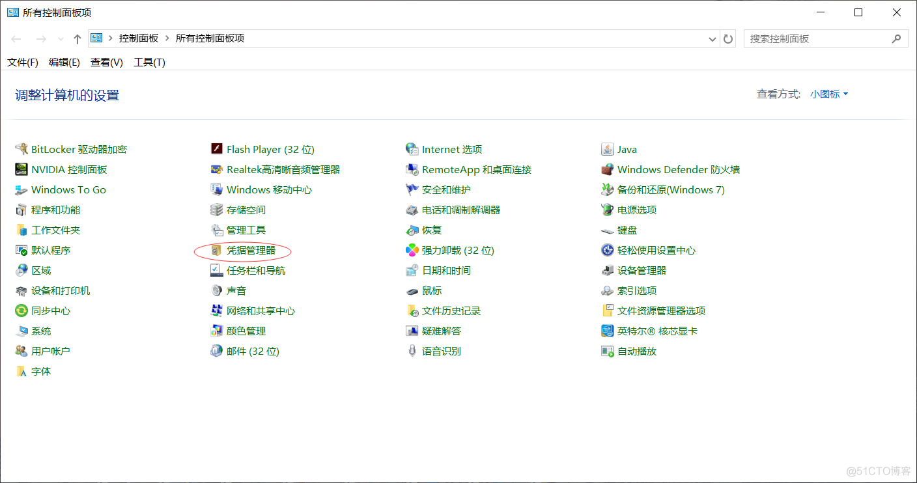917x483 pixels.
Task: Open the 电话和调制解调器 link
Action: [x=461, y=210]
